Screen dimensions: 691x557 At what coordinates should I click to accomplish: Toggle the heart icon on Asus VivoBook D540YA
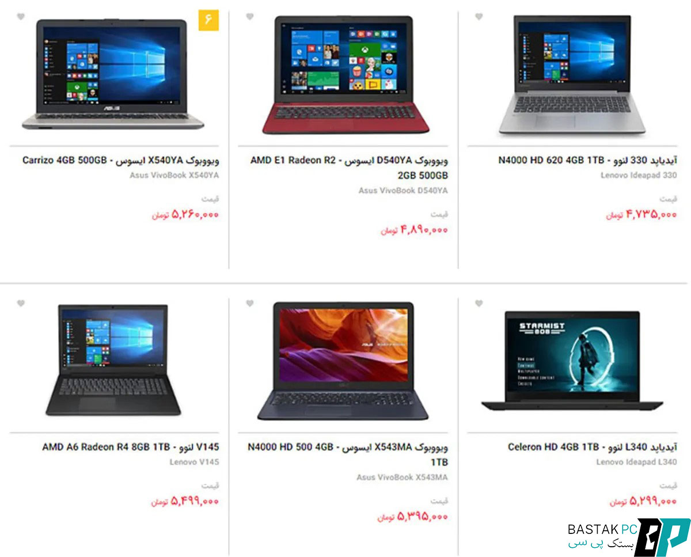coord(249,17)
